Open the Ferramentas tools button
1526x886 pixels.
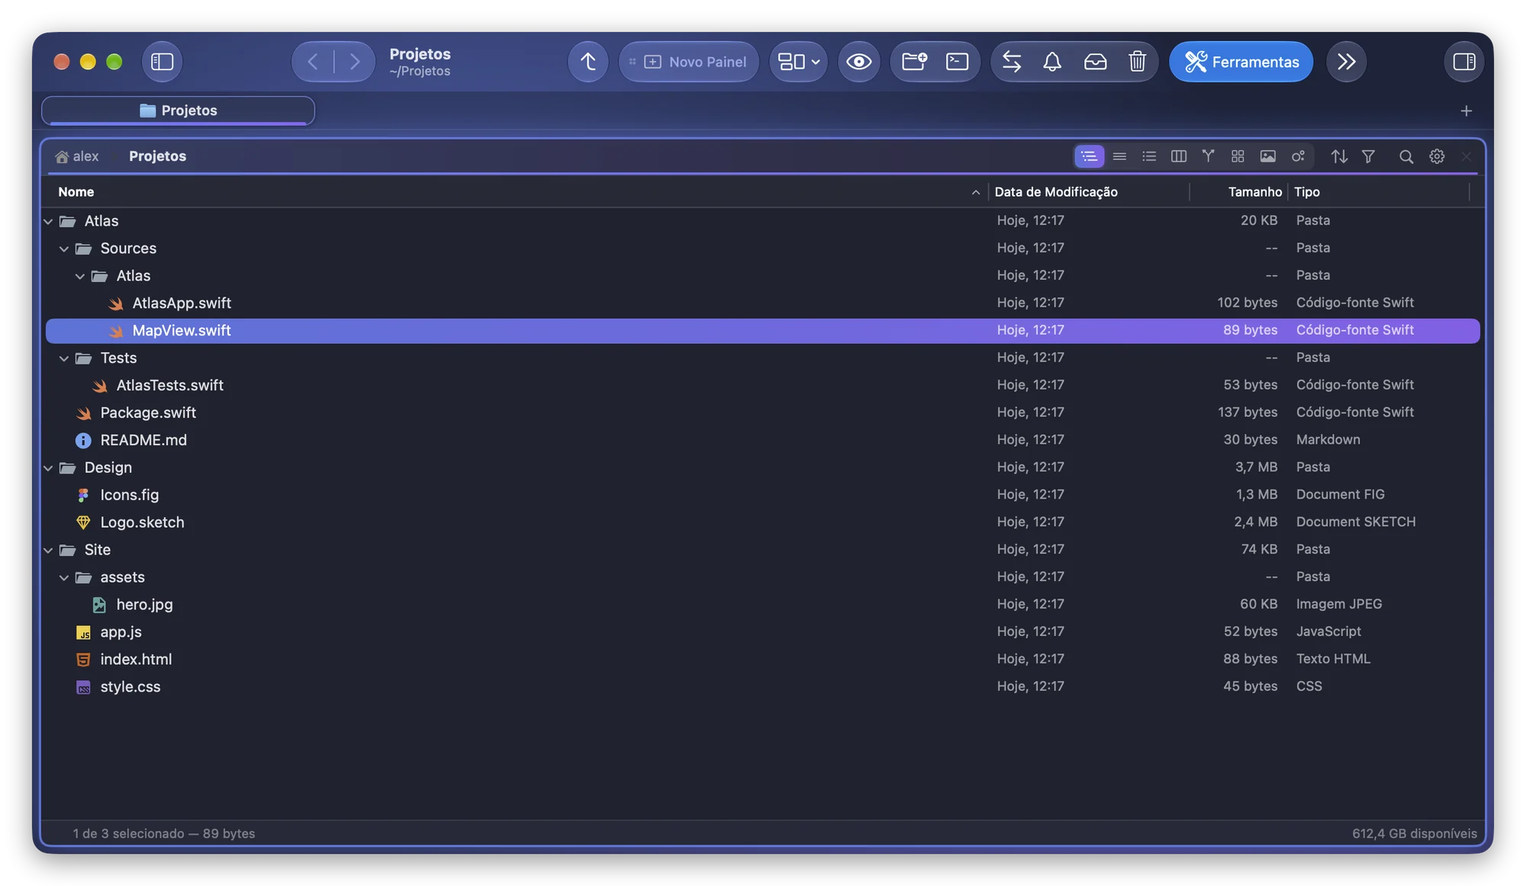tap(1241, 62)
